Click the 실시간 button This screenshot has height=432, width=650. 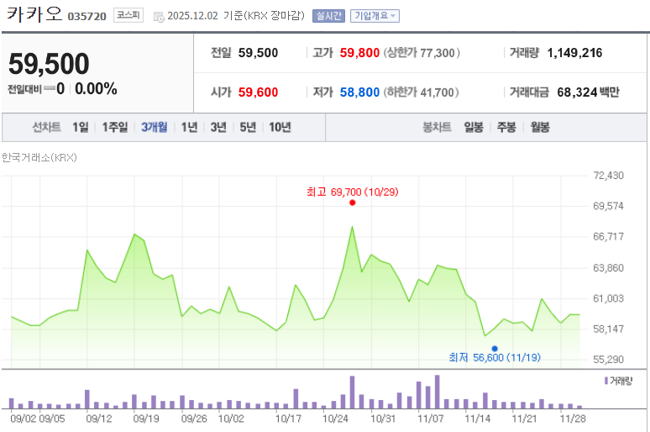(328, 16)
